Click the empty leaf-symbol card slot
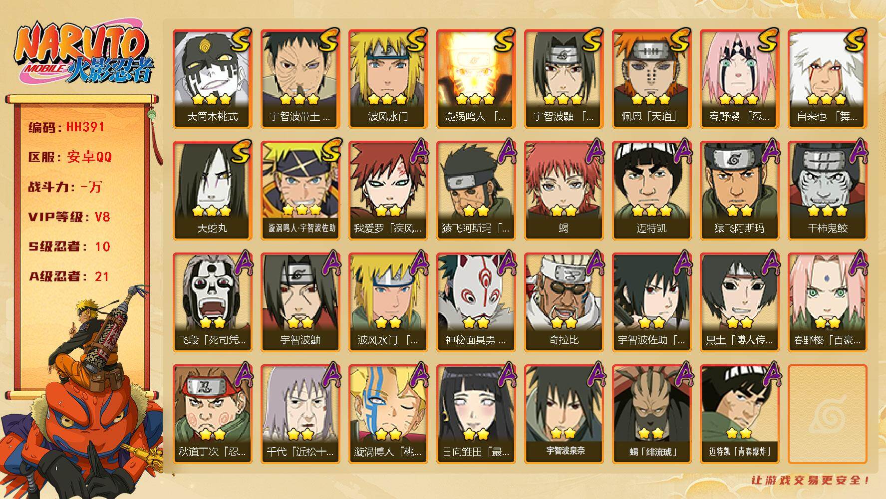The width and height of the screenshot is (886, 499). [x=827, y=414]
